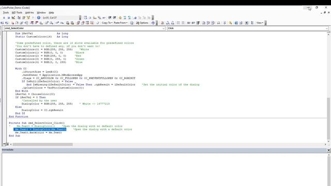
Task: Click the line 'DialogColor = CC.rgbResult'
Action: tap(42, 110)
